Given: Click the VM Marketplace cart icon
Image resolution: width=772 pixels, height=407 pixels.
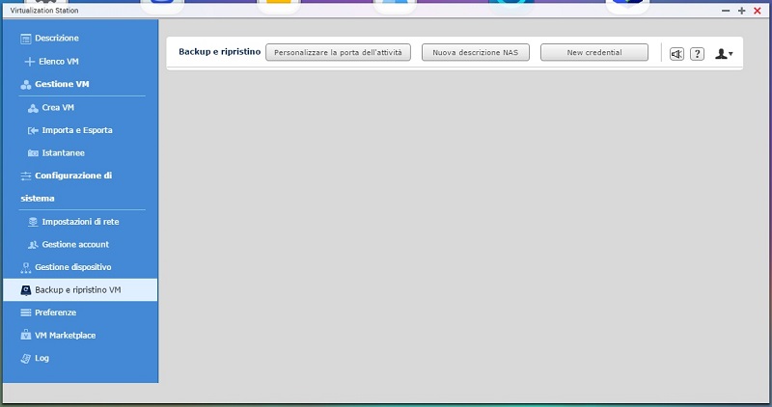Looking at the screenshot, I should [26, 336].
